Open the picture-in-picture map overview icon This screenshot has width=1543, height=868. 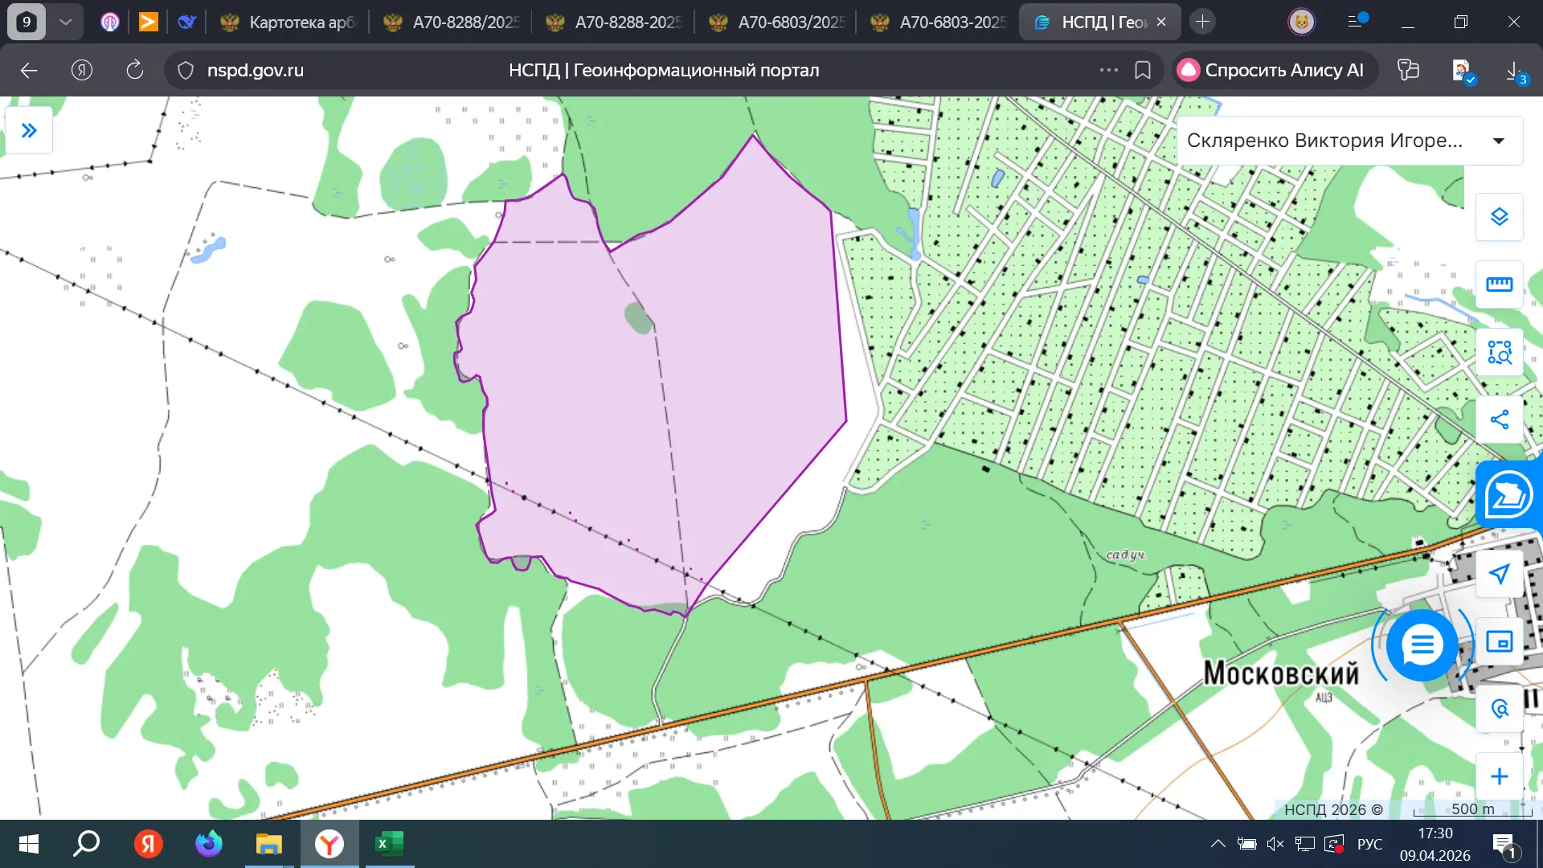[1499, 641]
